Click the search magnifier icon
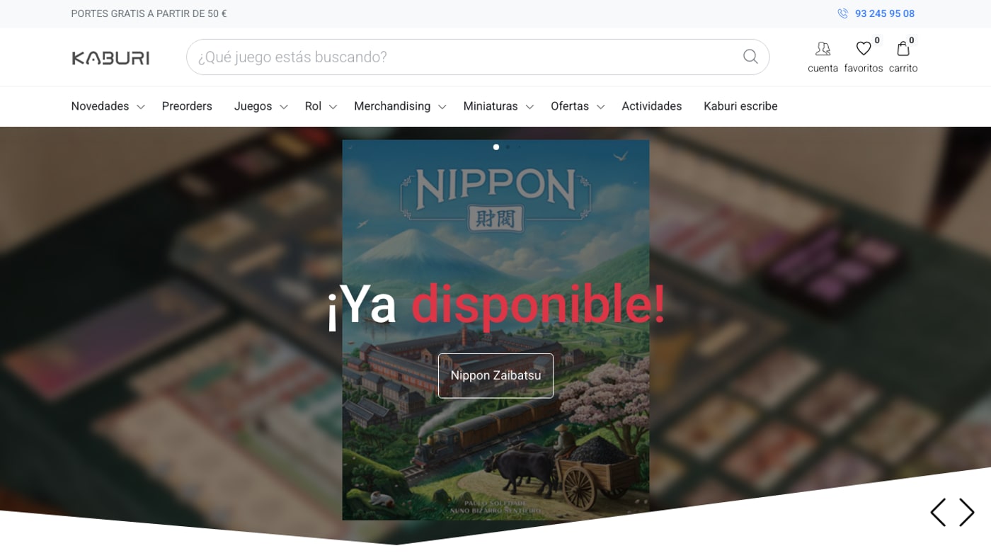The width and height of the screenshot is (991, 558). tap(750, 57)
